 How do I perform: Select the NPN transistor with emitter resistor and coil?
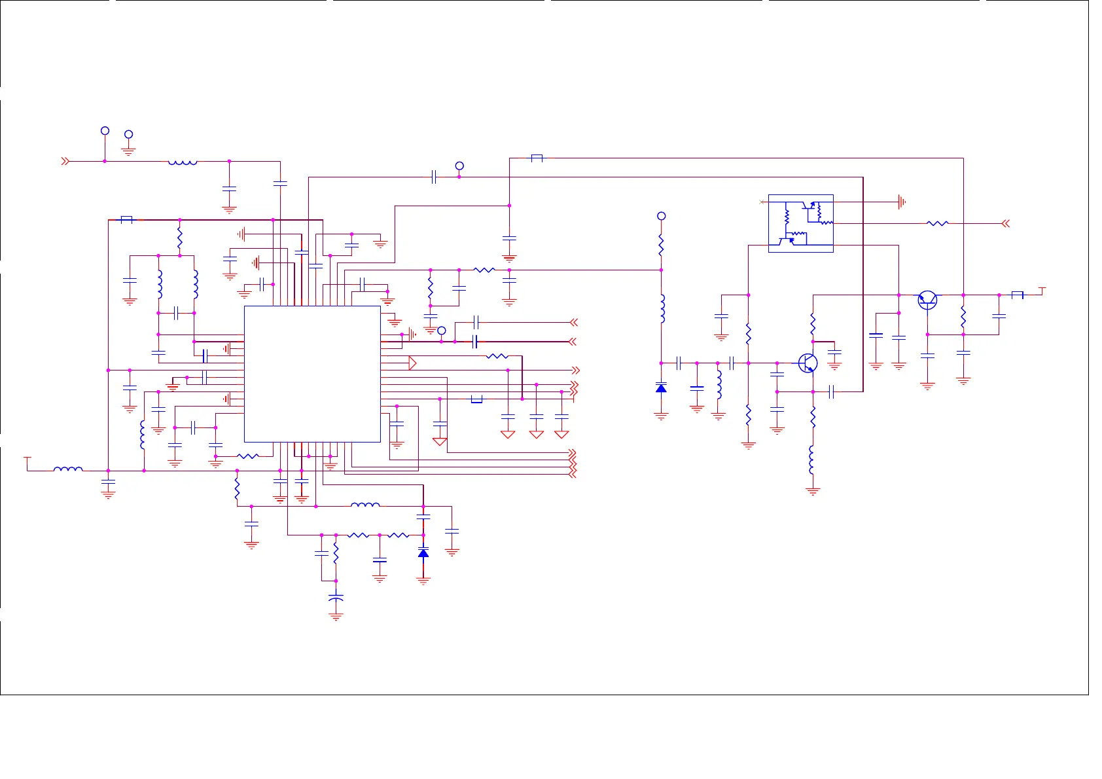point(808,363)
